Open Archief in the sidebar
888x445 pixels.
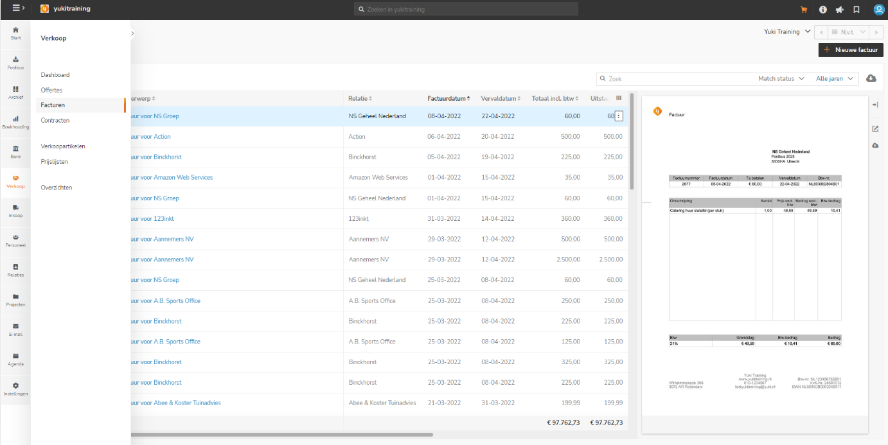click(15, 92)
